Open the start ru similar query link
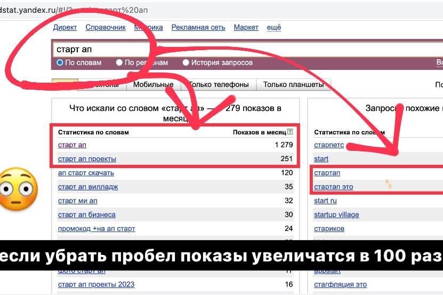443x295 pixels. point(325,201)
